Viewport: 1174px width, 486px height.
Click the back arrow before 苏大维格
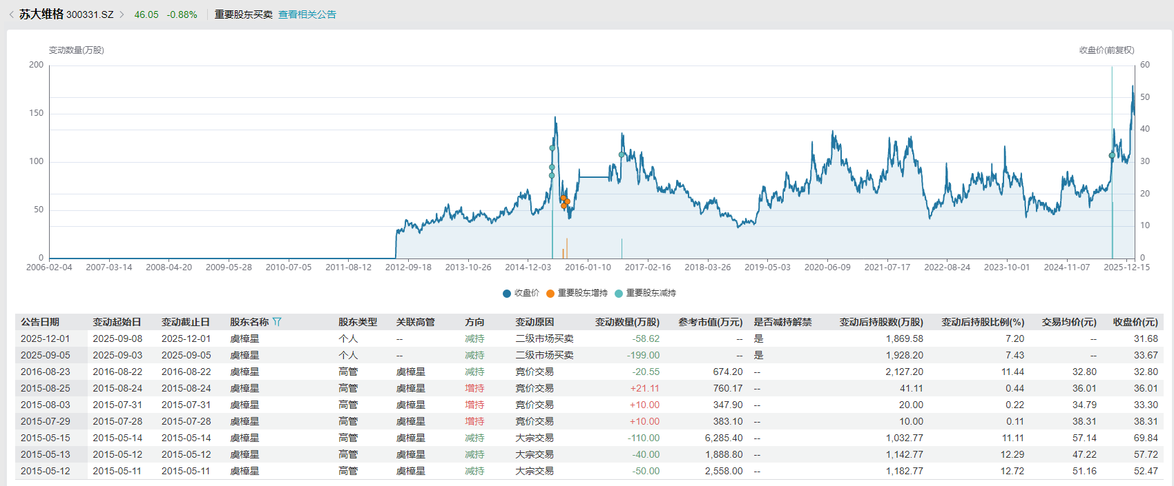pos(11,14)
